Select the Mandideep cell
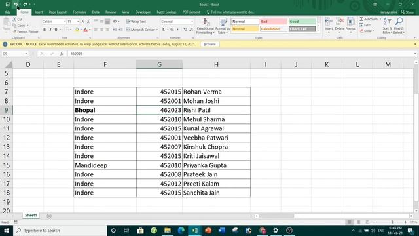 105,165
